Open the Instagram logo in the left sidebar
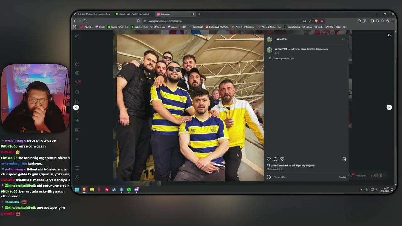The width and height of the screenshot is (402, 226). point(77,36)
